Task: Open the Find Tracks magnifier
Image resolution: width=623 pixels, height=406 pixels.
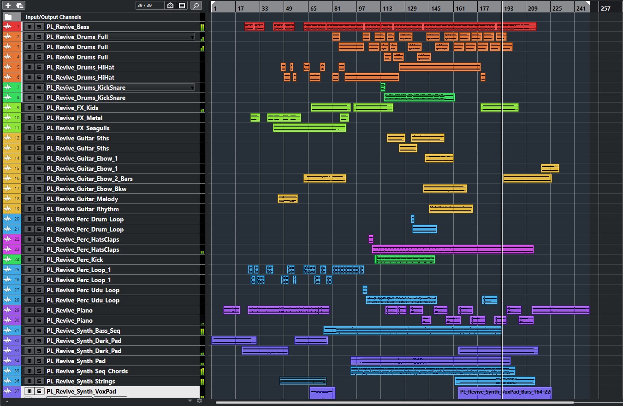Action: [x=196, y=6]
